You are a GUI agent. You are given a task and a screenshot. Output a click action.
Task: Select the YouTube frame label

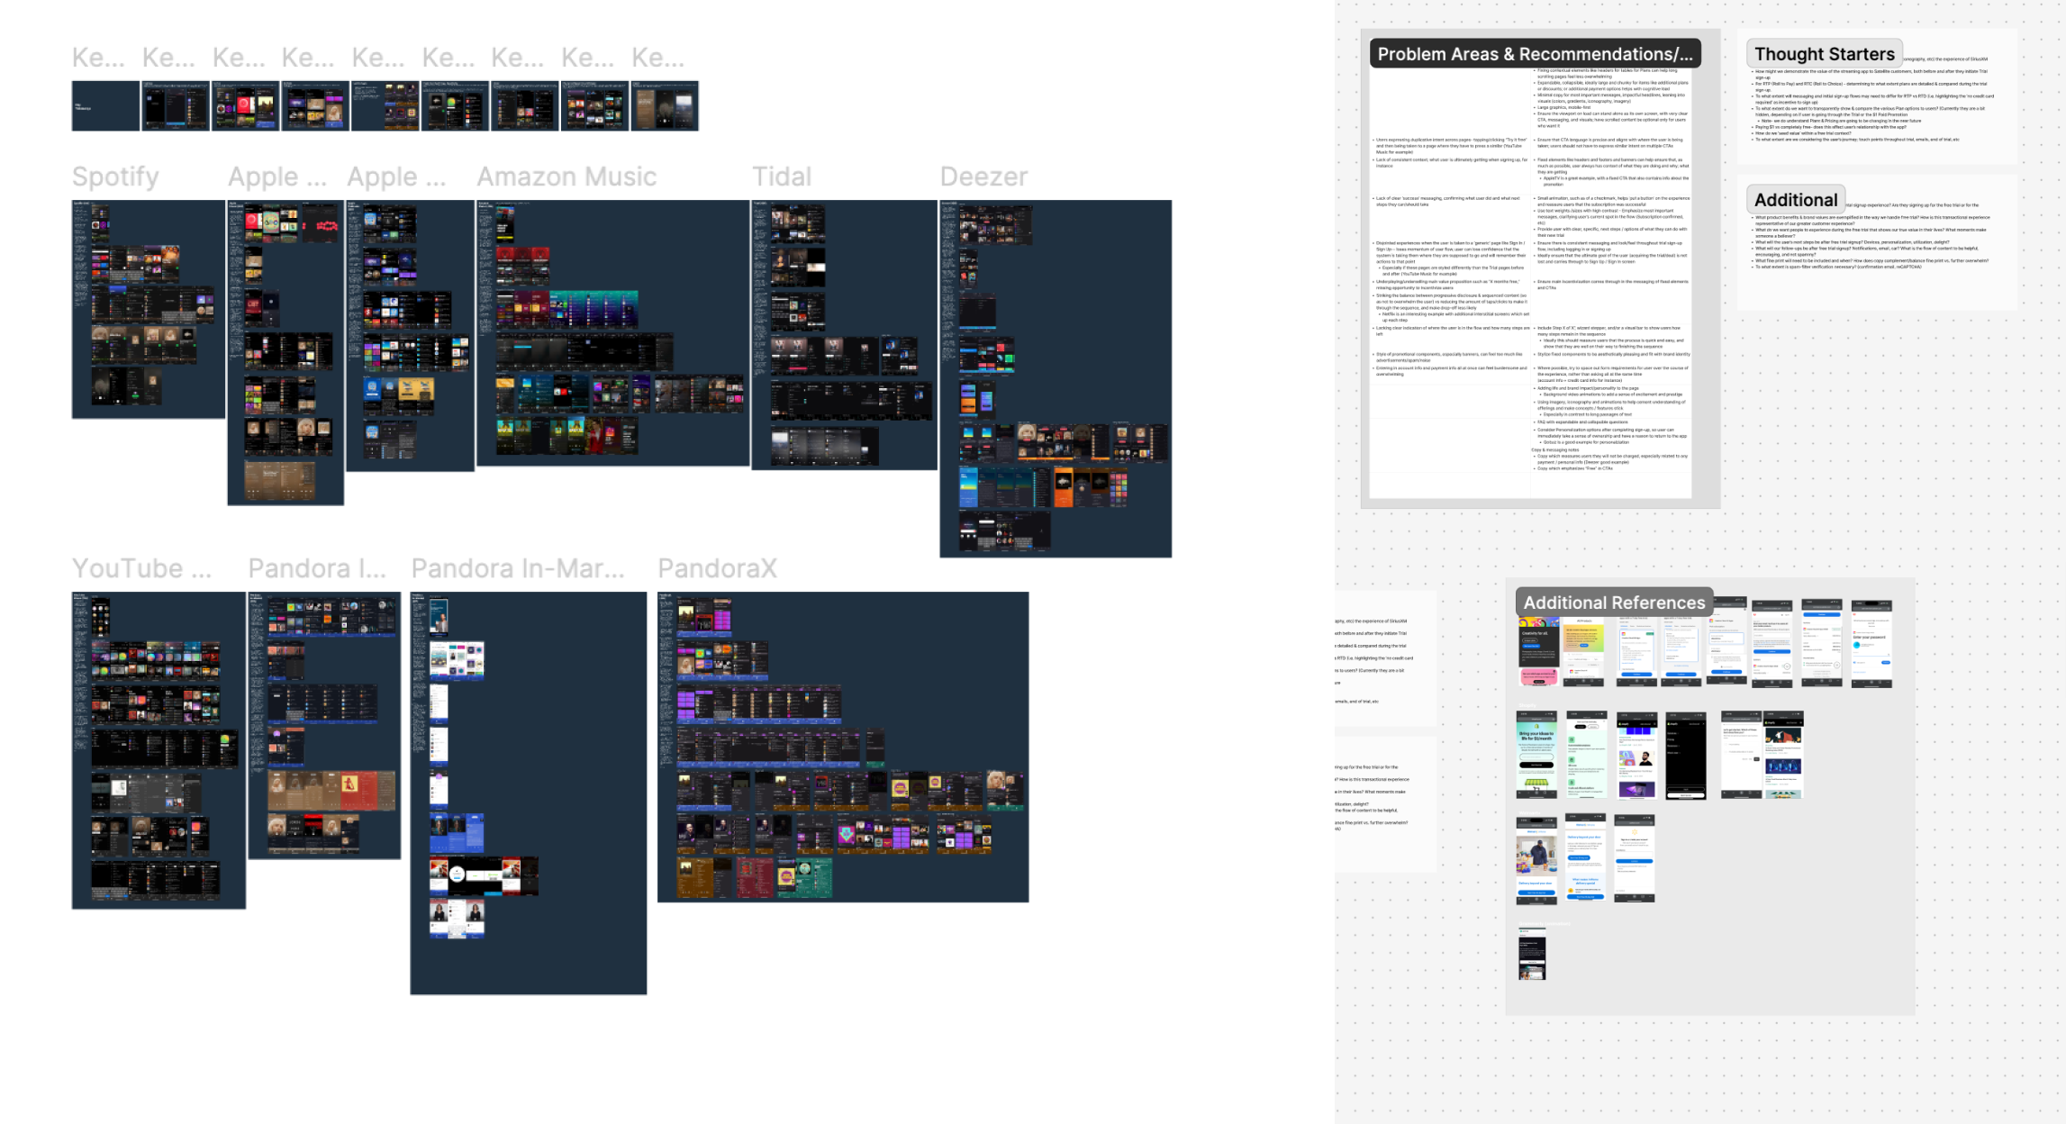[x=141, y=568]
